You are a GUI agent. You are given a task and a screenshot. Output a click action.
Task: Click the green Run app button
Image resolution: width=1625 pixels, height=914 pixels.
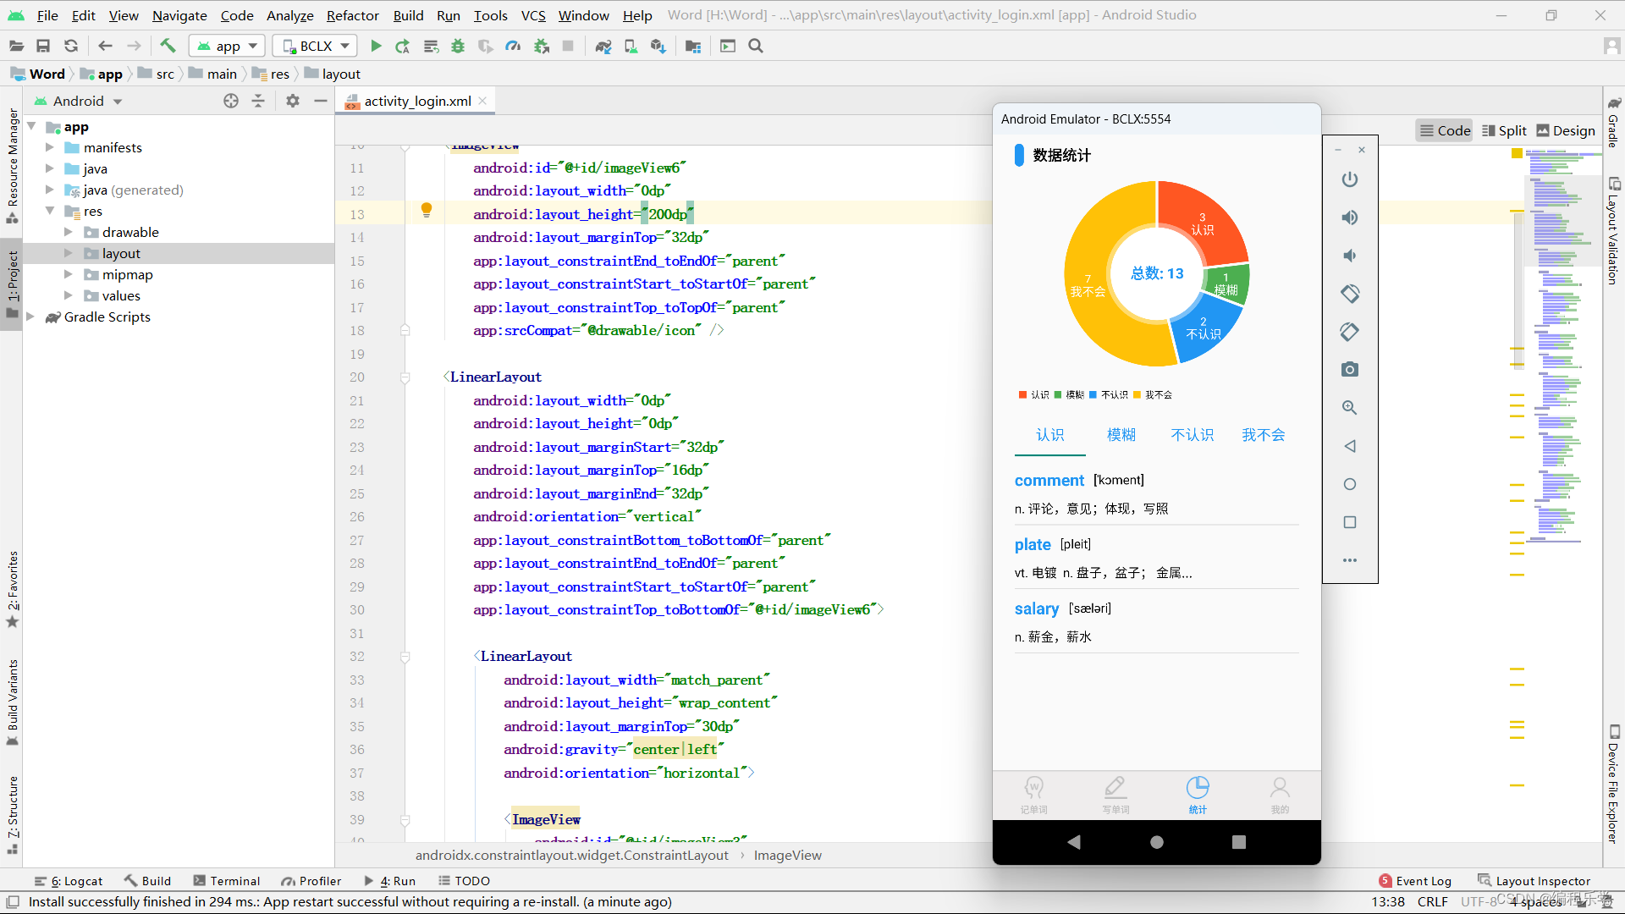click(376, 47)
